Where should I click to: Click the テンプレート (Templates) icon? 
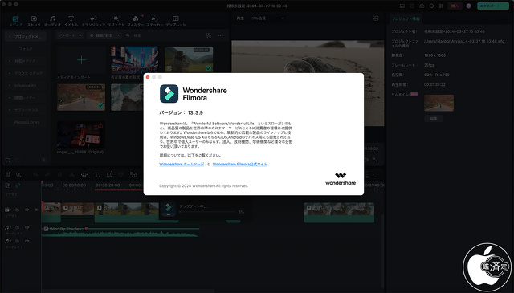[x=176, y=18]
